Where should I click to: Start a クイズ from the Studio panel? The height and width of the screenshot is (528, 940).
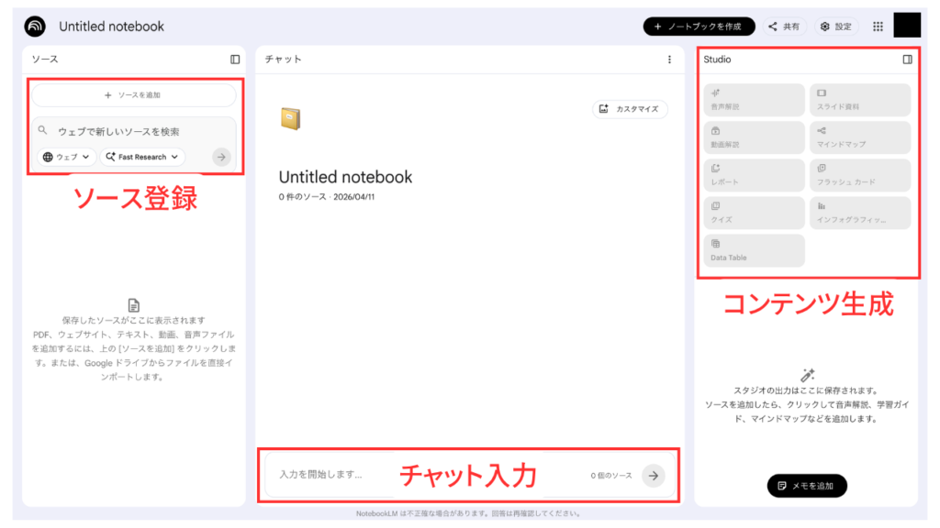[x=755, y=213]
